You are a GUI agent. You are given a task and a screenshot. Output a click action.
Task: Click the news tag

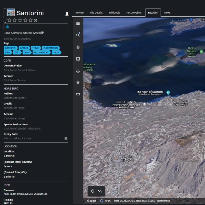(27, 52)
